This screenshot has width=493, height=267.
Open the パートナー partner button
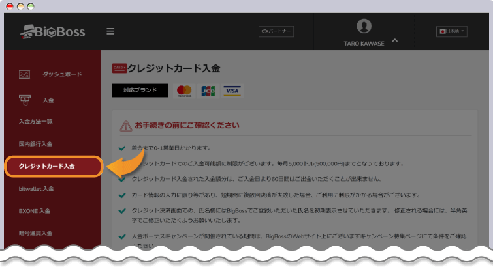(276, 31)
